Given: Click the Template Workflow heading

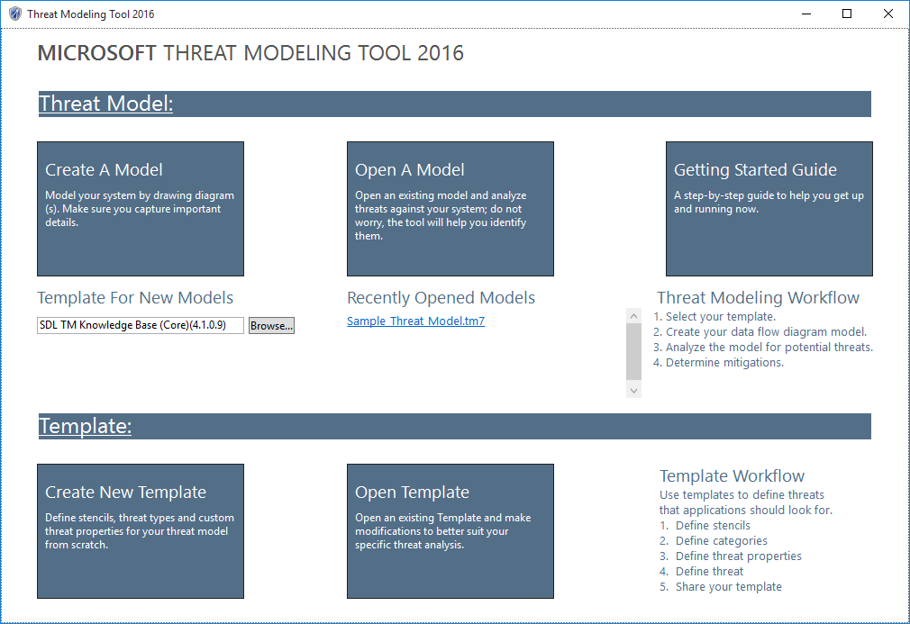Looking at the screenshot, I should [x=732, y=476].
